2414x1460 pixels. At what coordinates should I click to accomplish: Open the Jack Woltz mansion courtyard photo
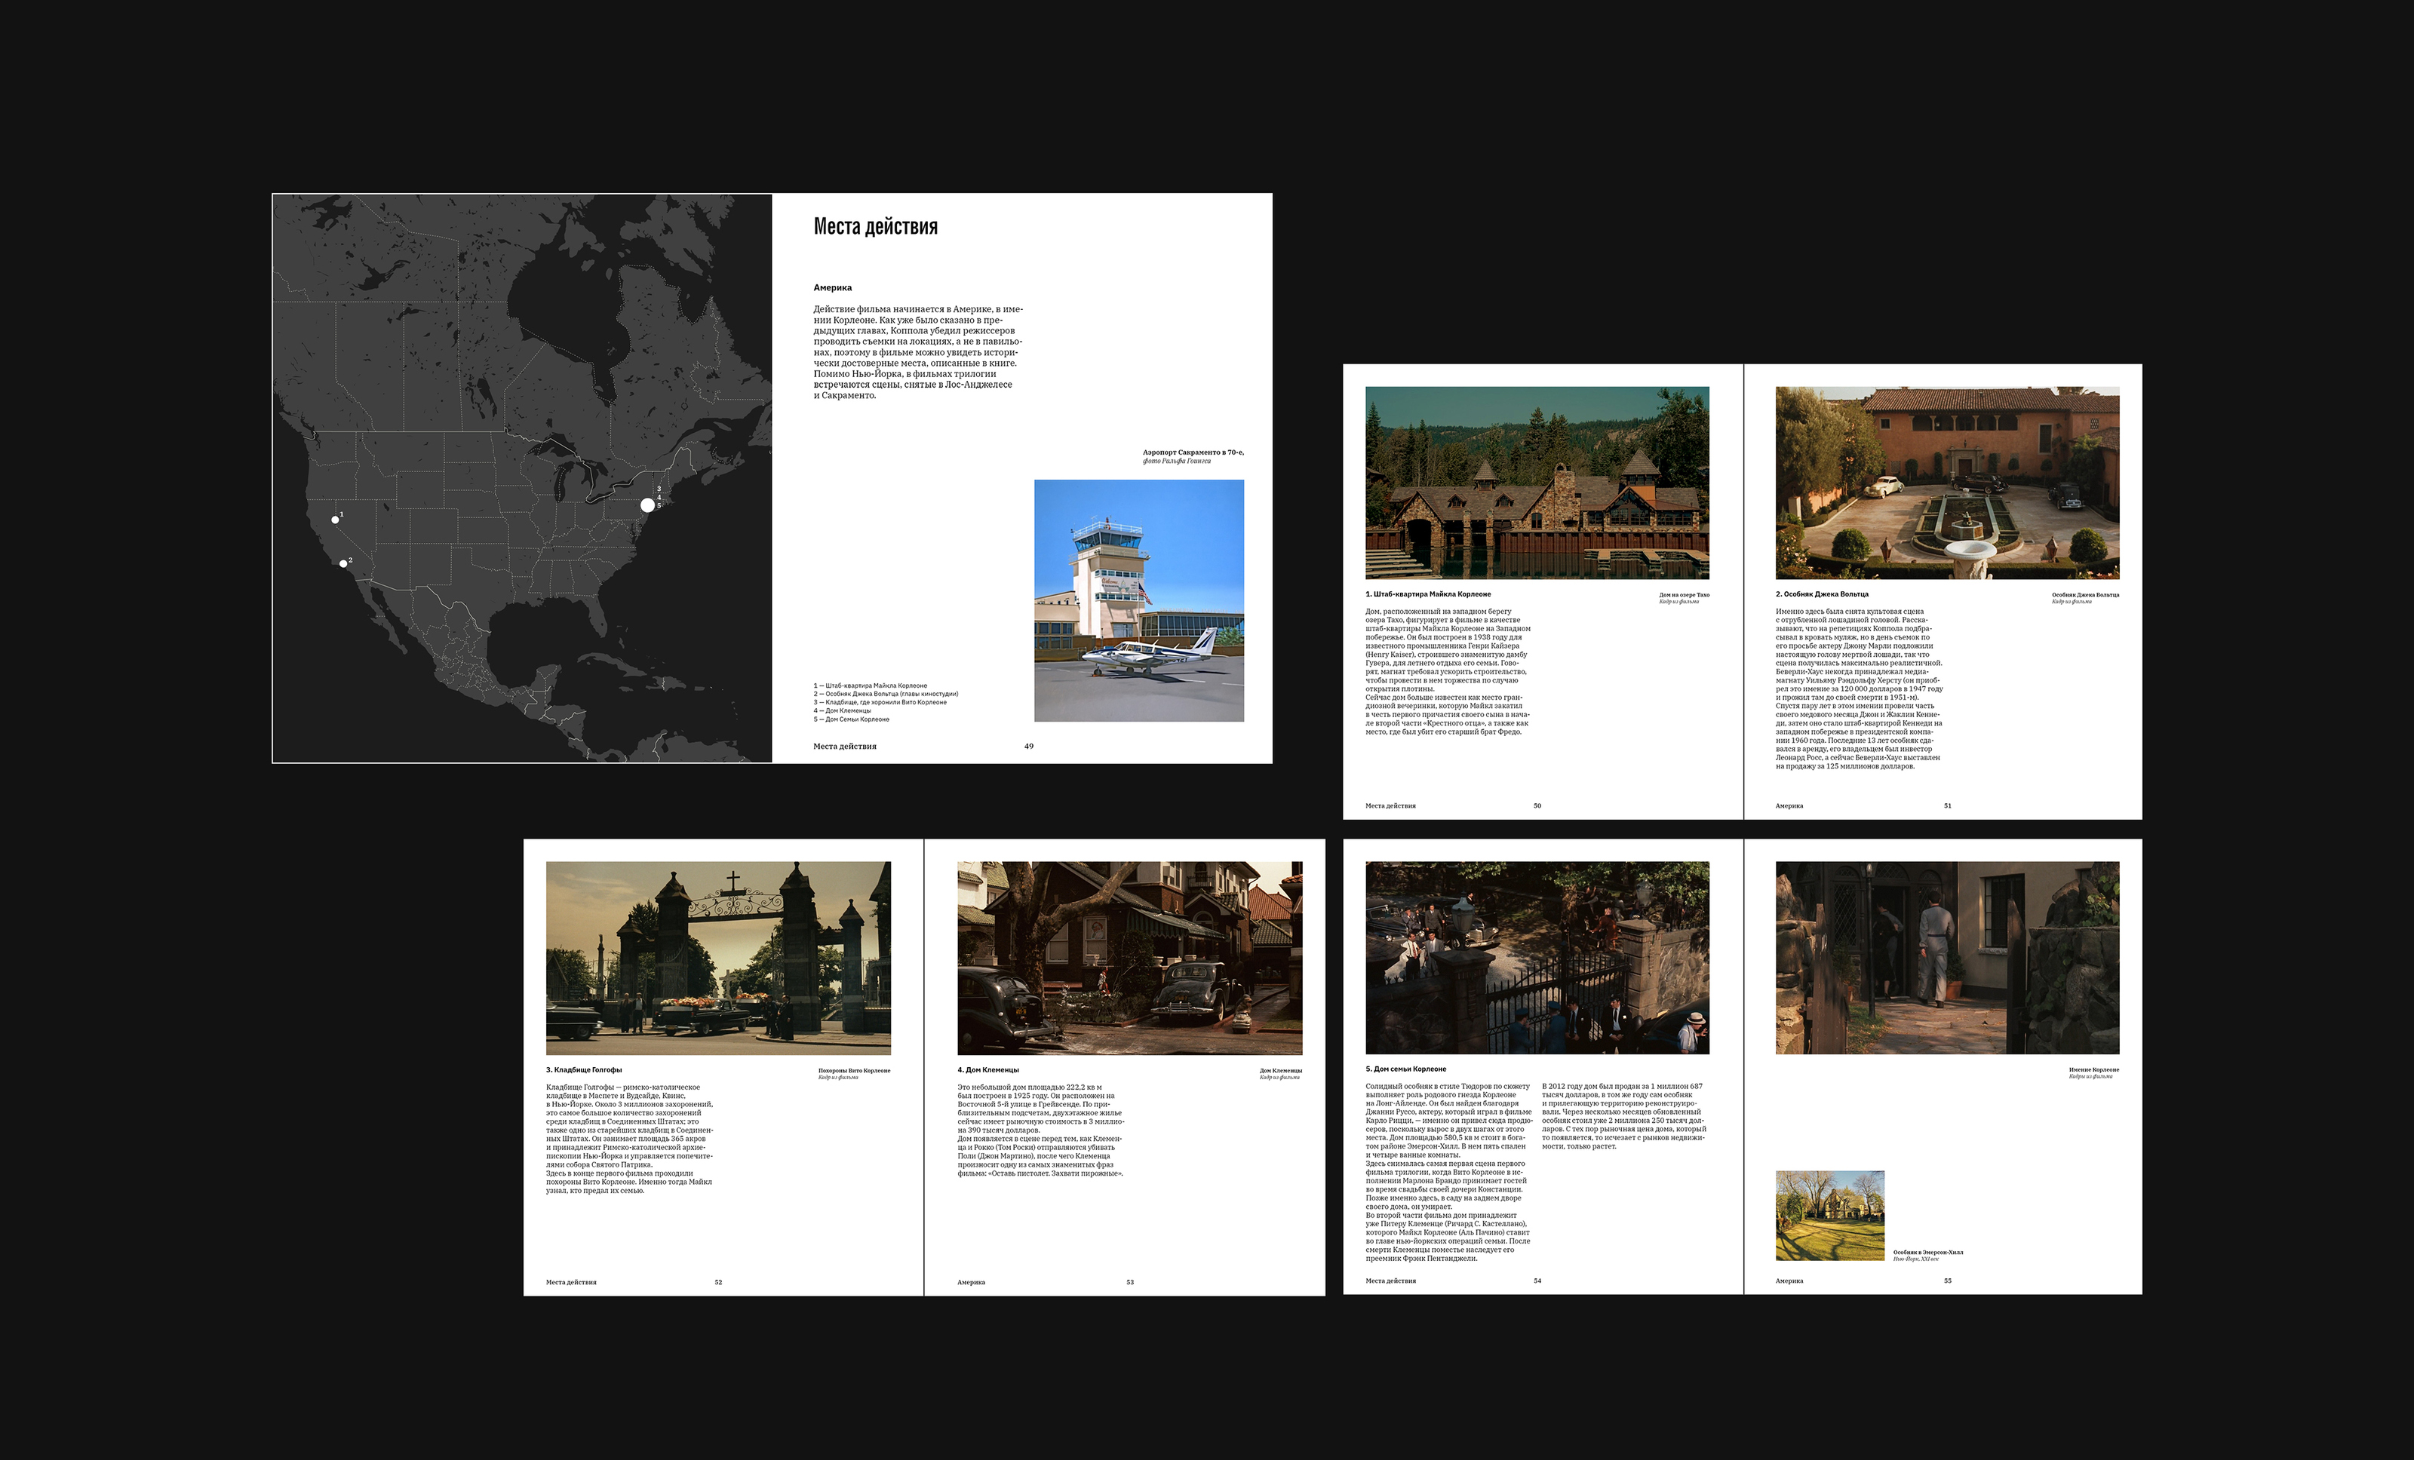pos(1947,483)
